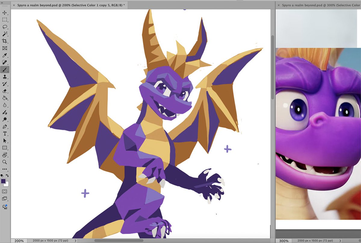The height and width of the screenshot is (243, 361).
Task: Select the Spot Healing Brush tool
Action: 5,62
